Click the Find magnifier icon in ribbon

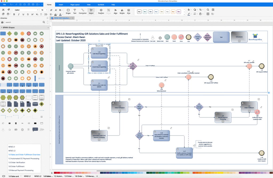click(208, 10)
